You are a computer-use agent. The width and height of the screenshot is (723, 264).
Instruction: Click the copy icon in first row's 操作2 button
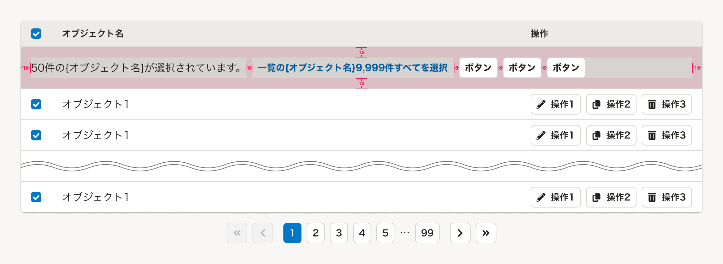(x=596, y=104)
